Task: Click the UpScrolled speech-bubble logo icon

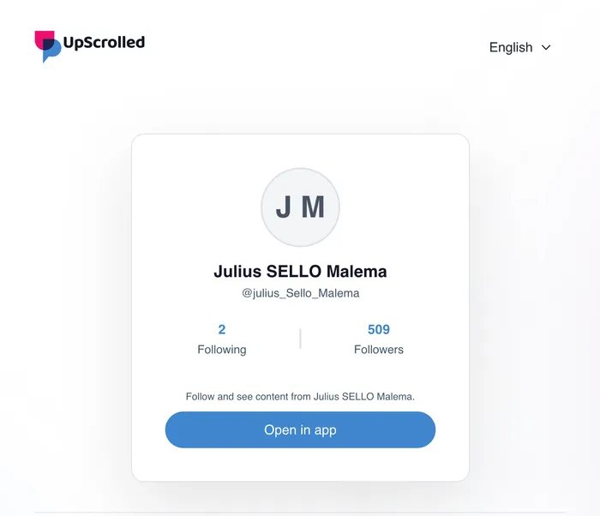Action: (x=47, y=46)
